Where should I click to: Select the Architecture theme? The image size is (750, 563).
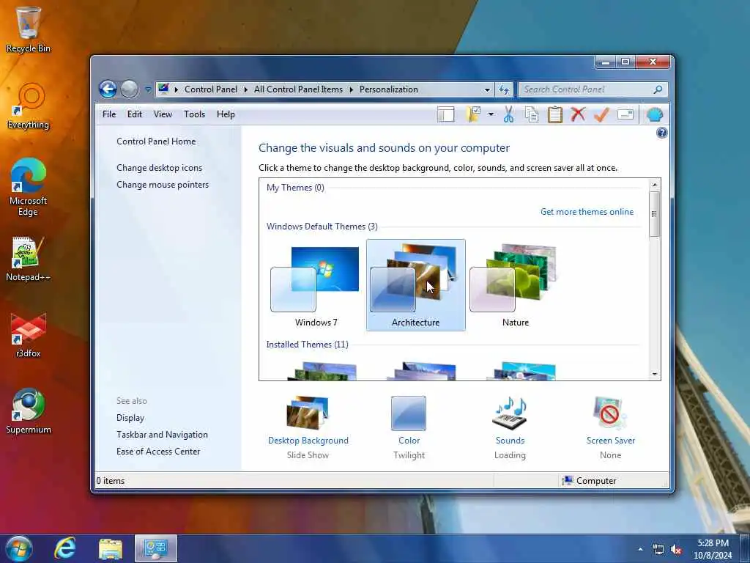click(416, 285)
